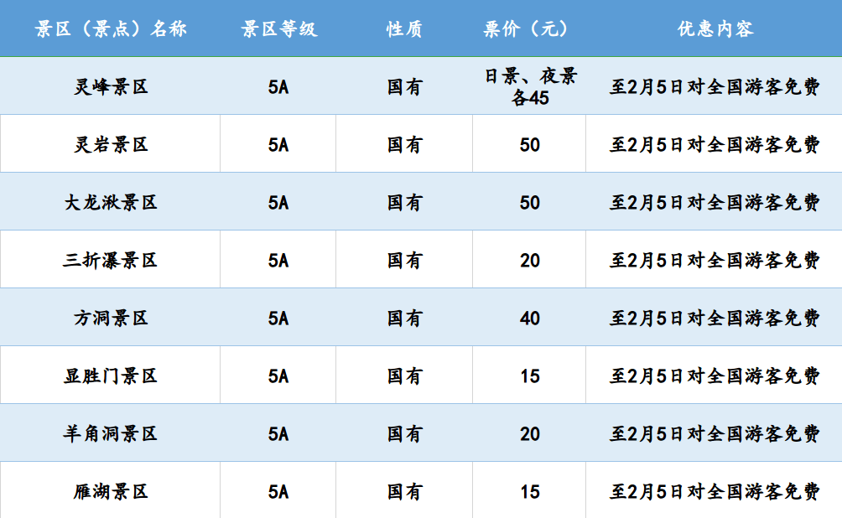This screenshot has width=842, height=518.
Task: Click the 方洞景区 name cell
Action: pos(111,319)
